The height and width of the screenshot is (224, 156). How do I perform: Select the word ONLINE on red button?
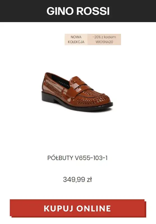tap(94, 208)
